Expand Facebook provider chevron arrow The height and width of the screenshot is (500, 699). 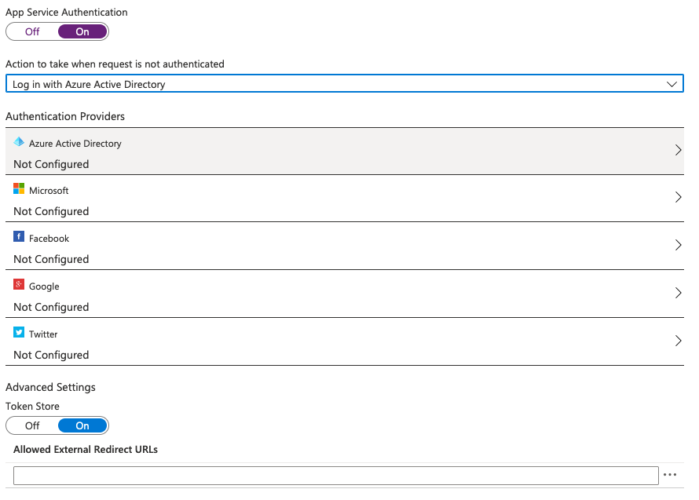(x=678, y=246)
